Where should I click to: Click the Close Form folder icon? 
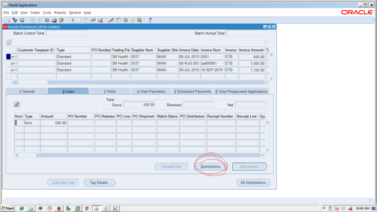[61, 20]
